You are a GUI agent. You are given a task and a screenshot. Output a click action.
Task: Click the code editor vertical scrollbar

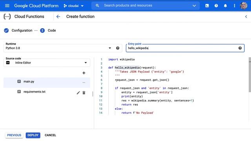coord(250,75)
